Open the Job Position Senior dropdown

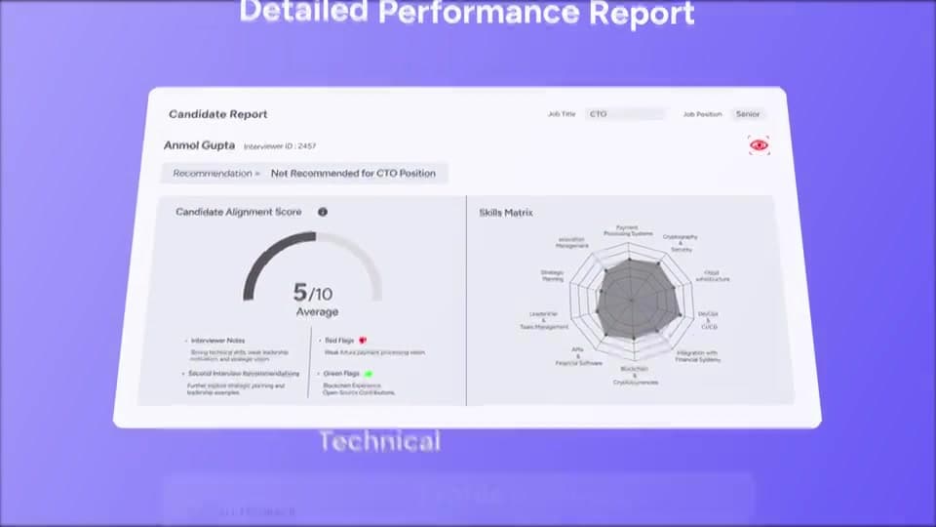click(748, 114)
